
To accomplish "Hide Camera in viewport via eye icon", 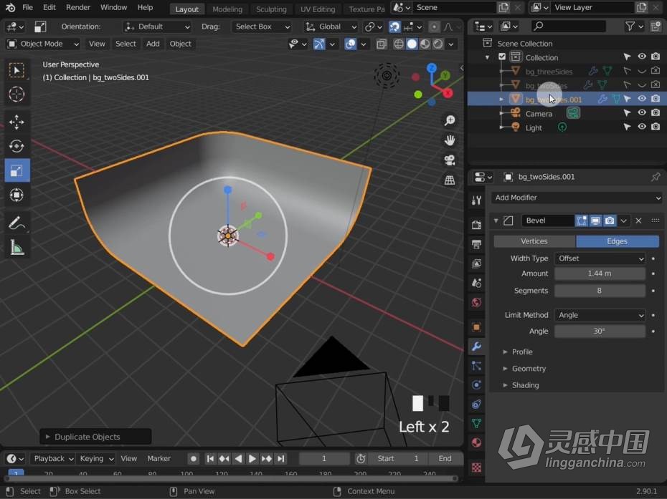I will point(641,113).
